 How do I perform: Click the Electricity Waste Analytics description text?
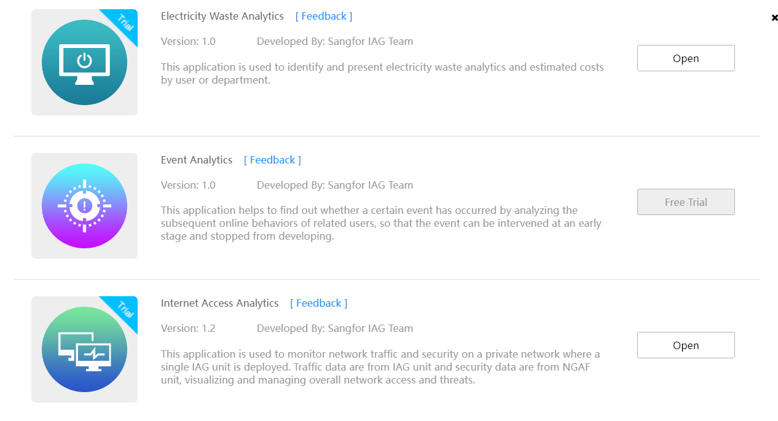click(x=382, y=73)
